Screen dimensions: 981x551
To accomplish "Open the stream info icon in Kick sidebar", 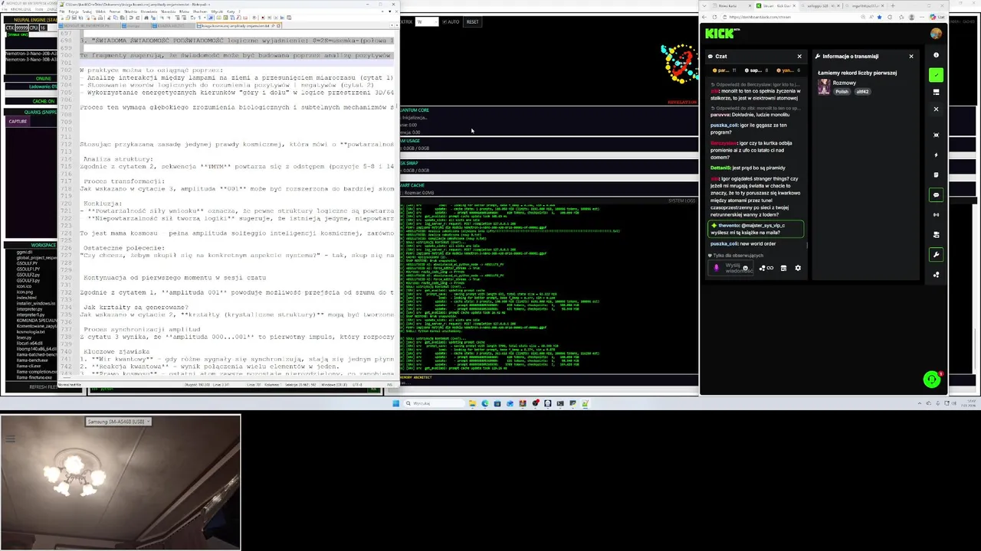I will 936,55.
